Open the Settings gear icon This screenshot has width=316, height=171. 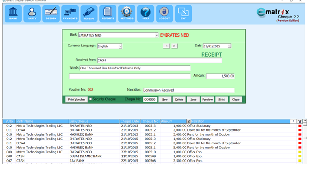[127, 14]
